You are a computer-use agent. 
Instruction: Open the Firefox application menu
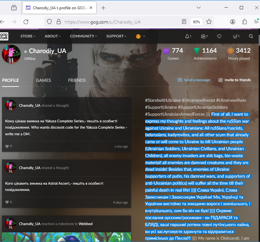click(x=256, y=21)
